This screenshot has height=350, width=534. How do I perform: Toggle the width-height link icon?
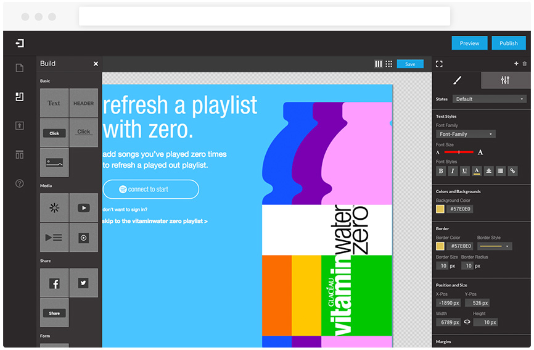[x=467, y=322]
